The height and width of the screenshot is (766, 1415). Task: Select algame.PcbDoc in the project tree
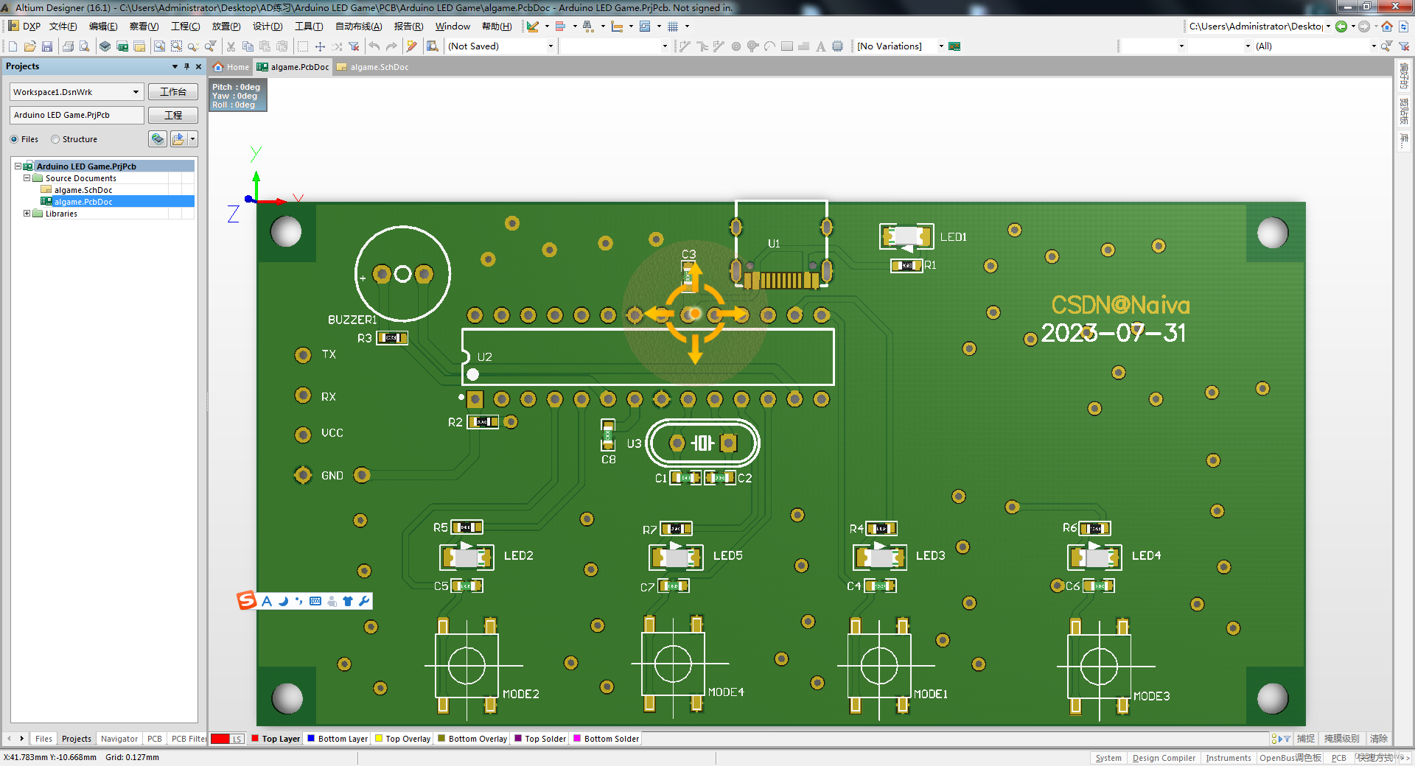(83, 201)
